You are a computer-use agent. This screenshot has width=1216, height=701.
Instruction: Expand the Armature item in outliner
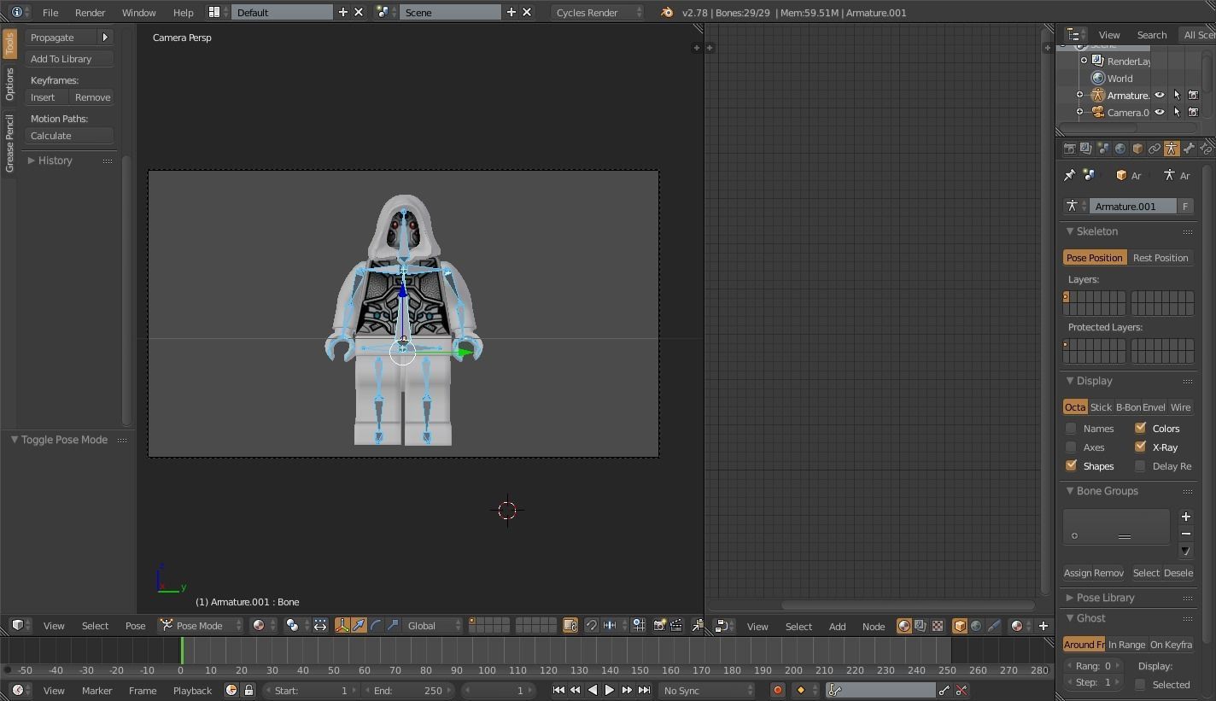[1080, 96]
